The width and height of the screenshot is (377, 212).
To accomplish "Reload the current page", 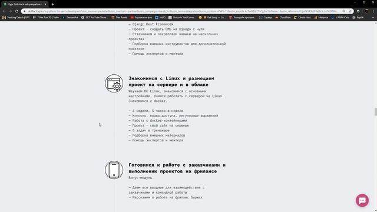I will tap(16, 11).
